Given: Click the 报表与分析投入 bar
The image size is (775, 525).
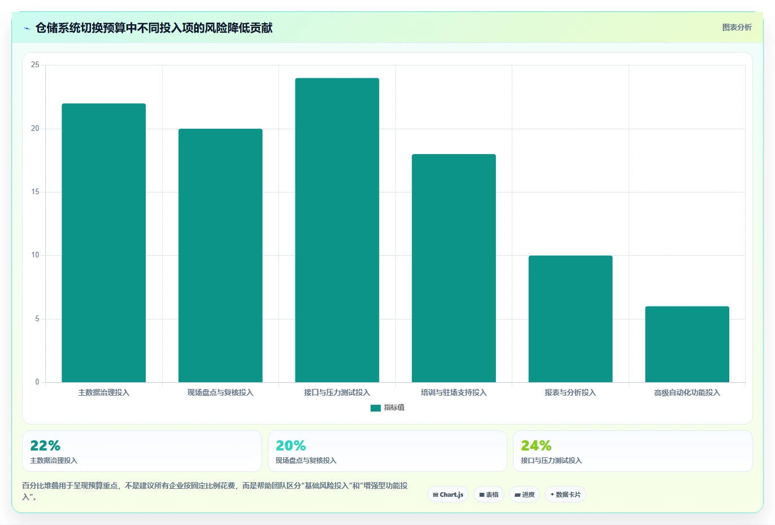Looking at the screenshot, I should (x=571, y=319).
